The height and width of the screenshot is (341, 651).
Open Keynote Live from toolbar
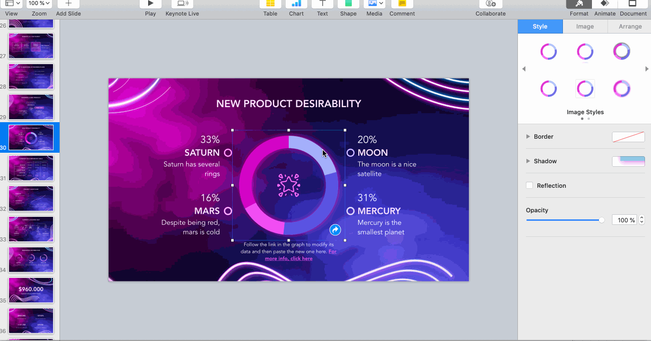[x=182, y=4]
